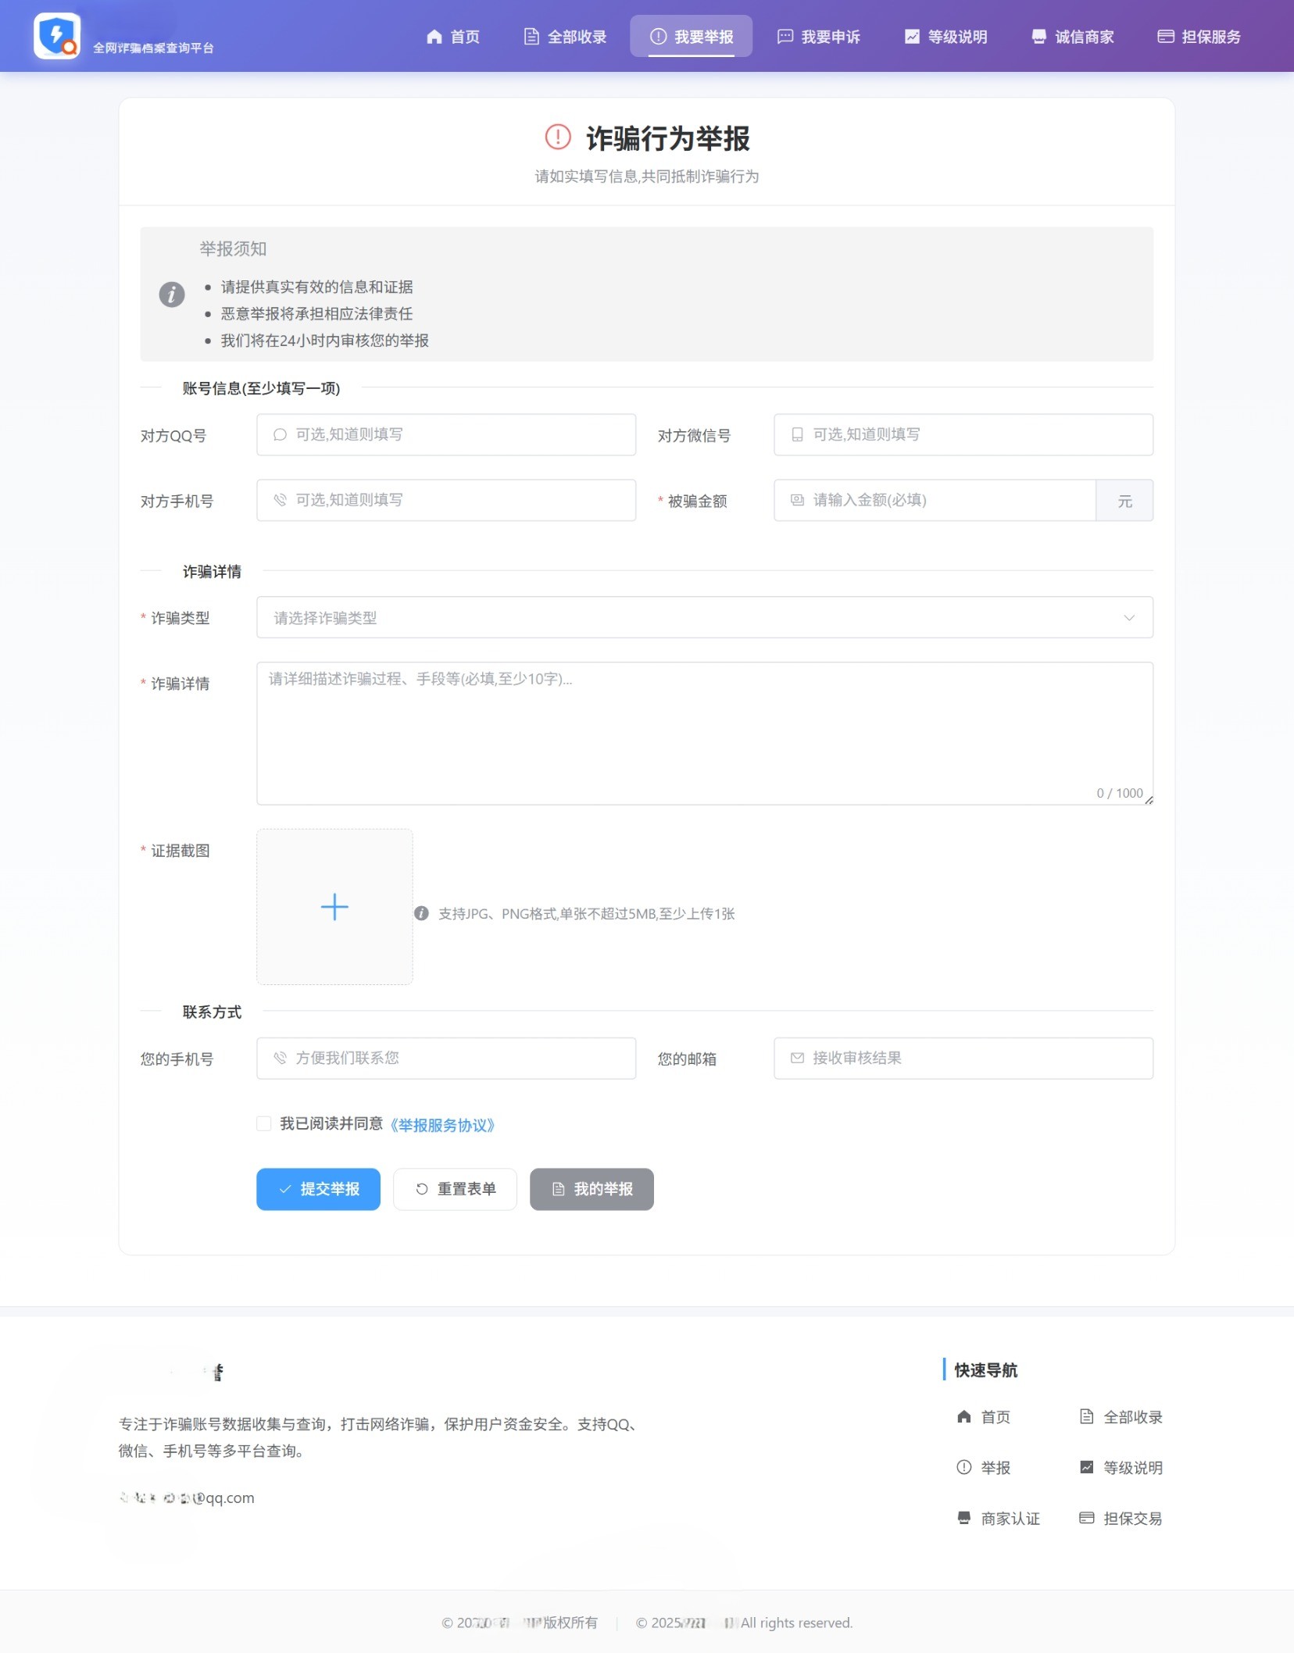Click the chart icon beside 等级说明
1294x1653 pixels.
[x=913, y=35]
